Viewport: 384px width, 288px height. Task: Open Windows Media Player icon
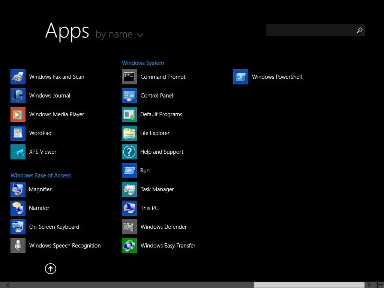18,114
